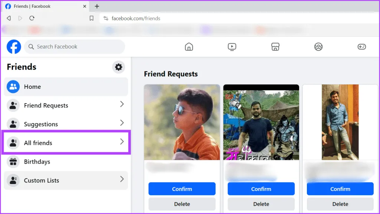
Task: Expand Friend Requests chevron in sidebar
Action: click(122, 105)
